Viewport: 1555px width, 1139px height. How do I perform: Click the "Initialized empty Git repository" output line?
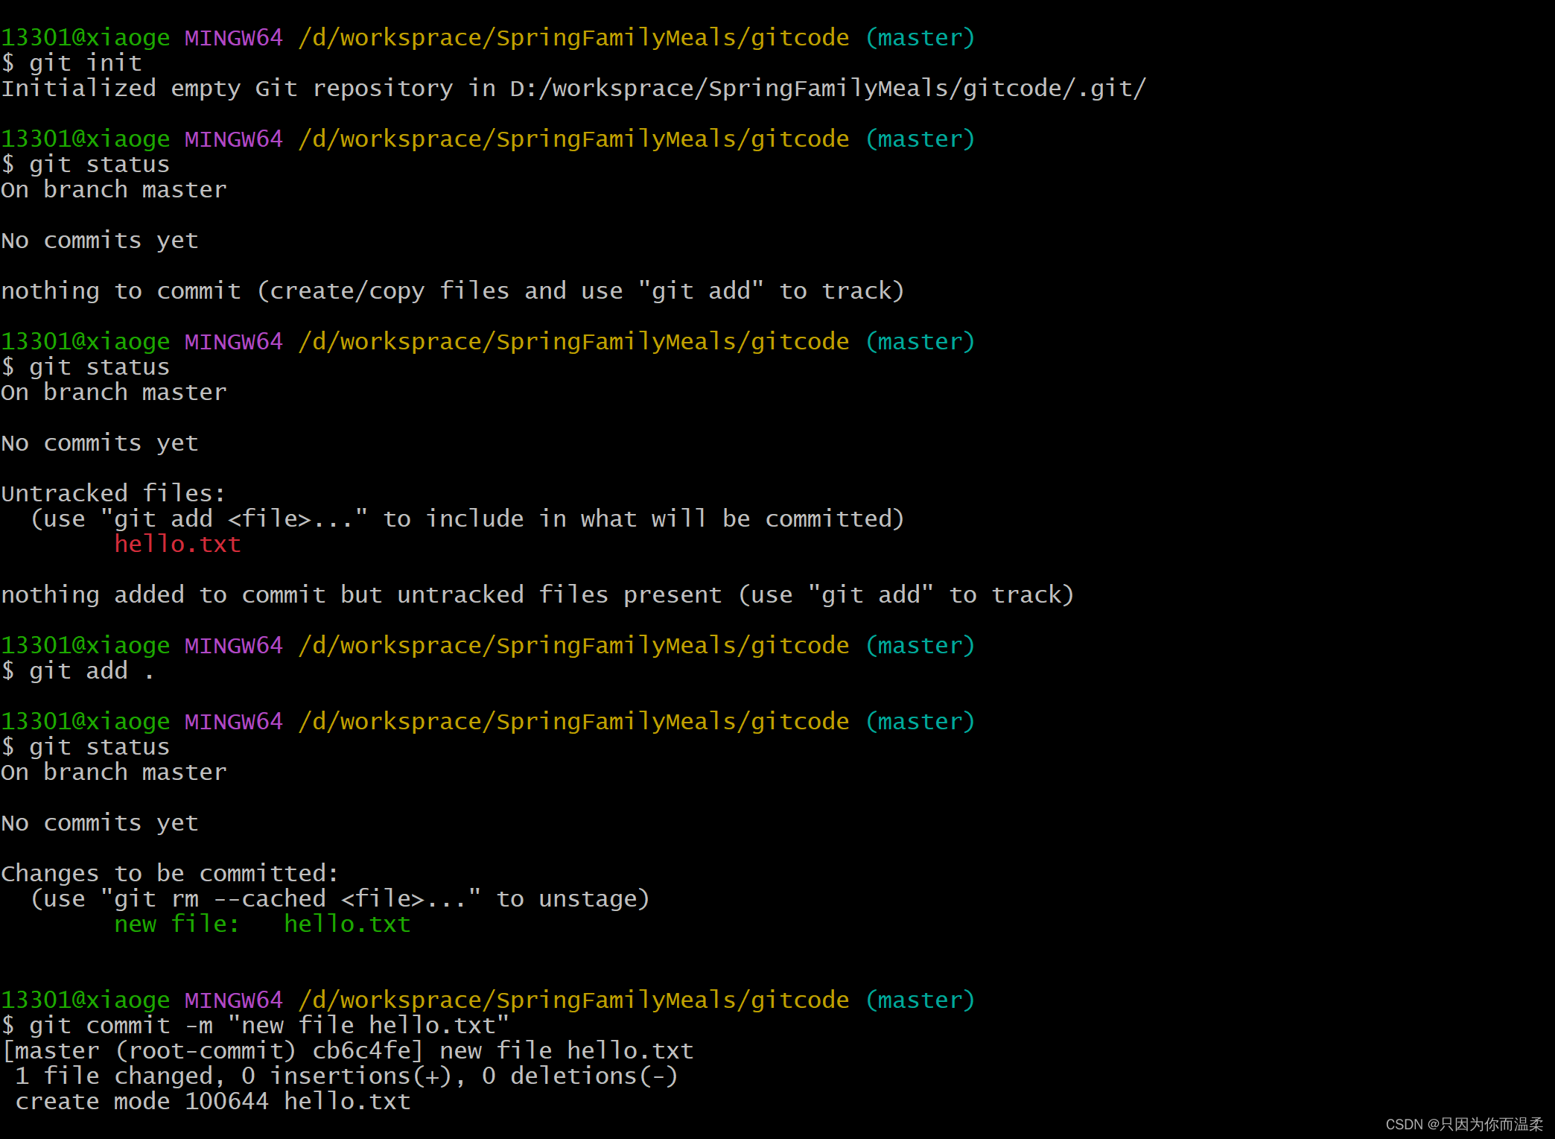click(x=573, y=89)
